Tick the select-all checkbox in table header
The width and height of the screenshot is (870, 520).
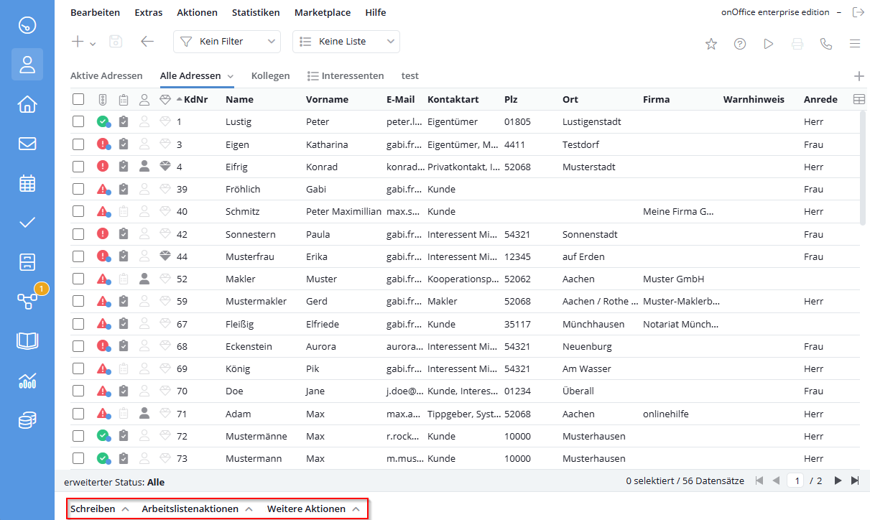(x=78, y=99)
